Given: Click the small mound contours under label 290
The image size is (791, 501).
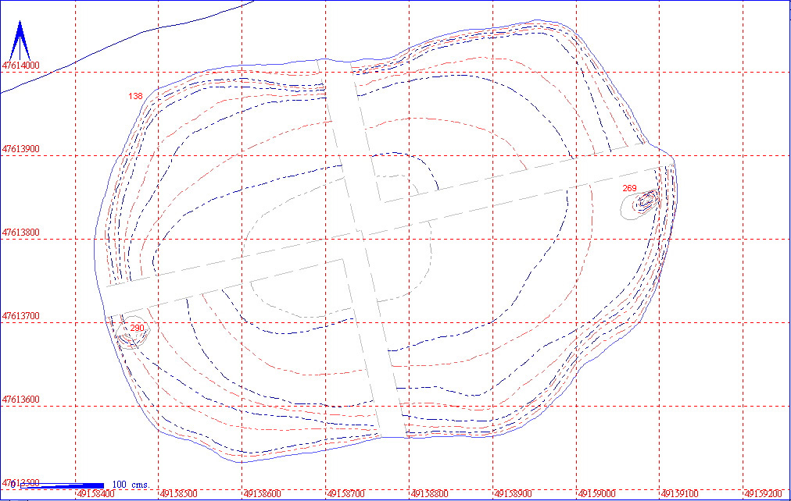Looking at the screenshot, I should 132,334.
